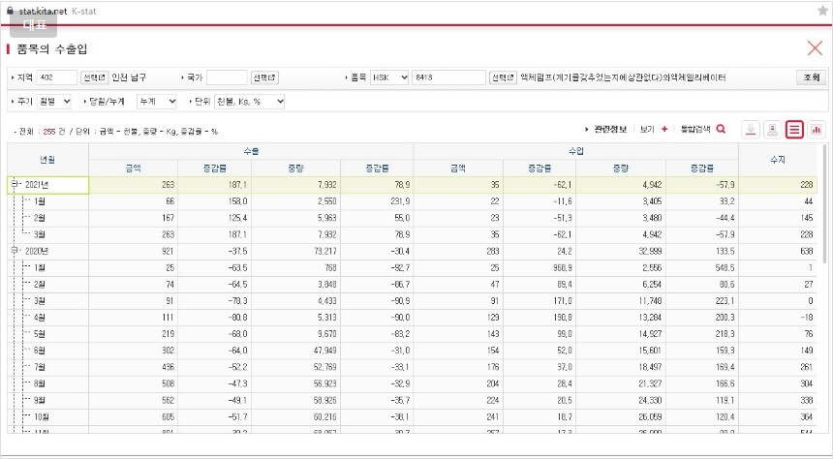
Task: Click the download icon above the table
Action: tap(750, 129)
